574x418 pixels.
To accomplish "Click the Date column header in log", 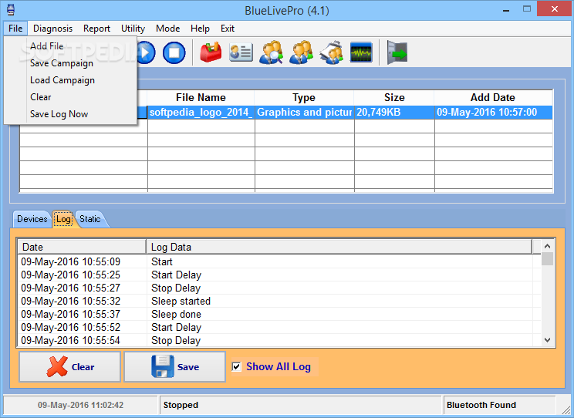I will point(82,247).
